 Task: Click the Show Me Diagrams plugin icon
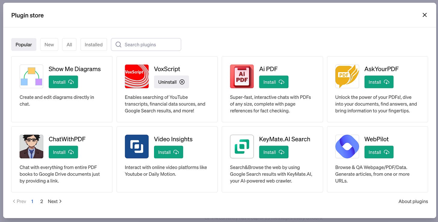pos(31,76)
